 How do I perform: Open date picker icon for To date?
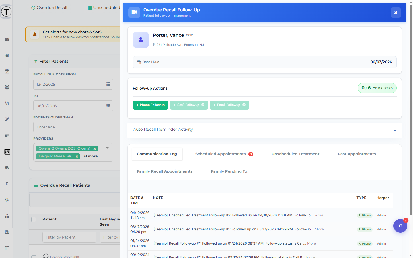(x=108, y=106)
